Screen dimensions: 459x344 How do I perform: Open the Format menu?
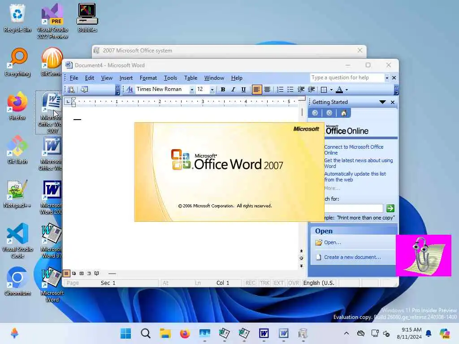[x=148, y=78]
